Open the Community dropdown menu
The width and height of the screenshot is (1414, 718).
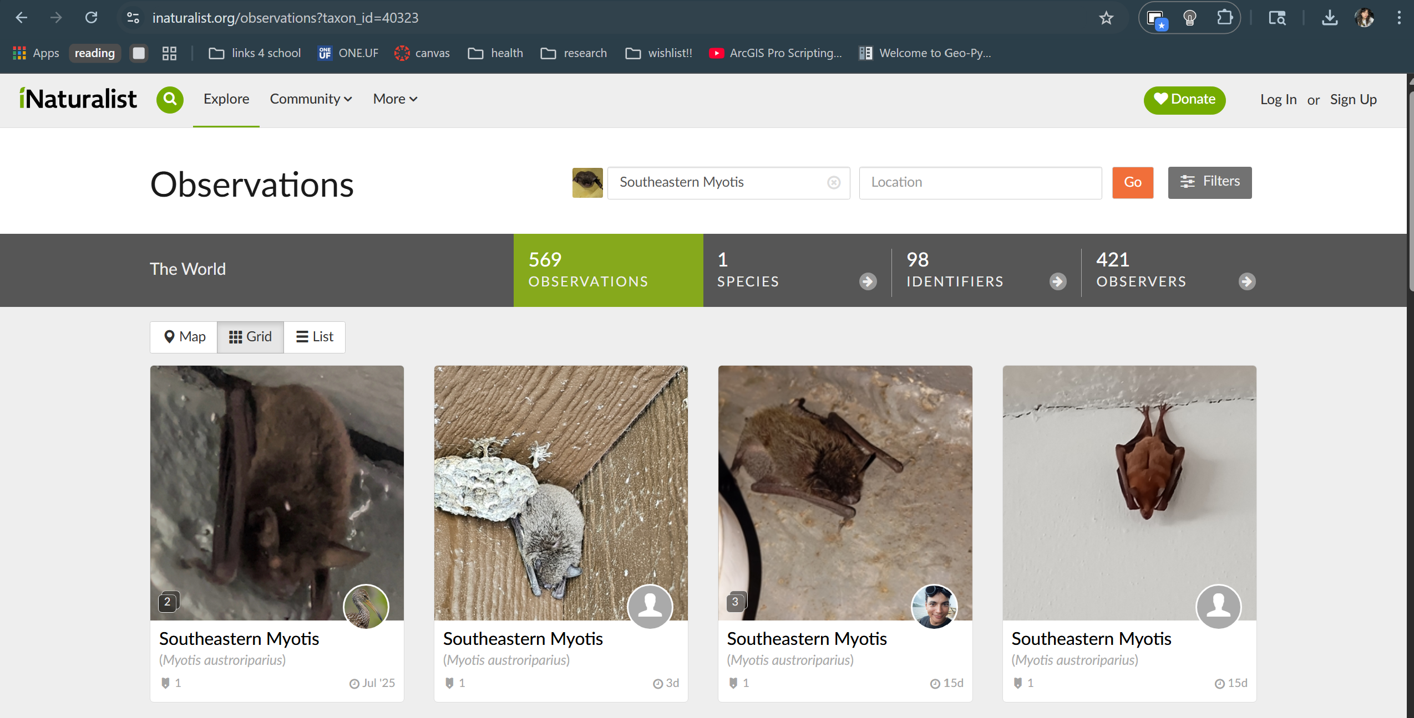[x=310, y=99]
